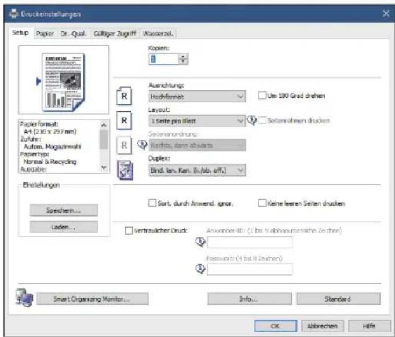
Task: Click info balloon icon beside Seitenrahmen drucken
Action: 251,120
